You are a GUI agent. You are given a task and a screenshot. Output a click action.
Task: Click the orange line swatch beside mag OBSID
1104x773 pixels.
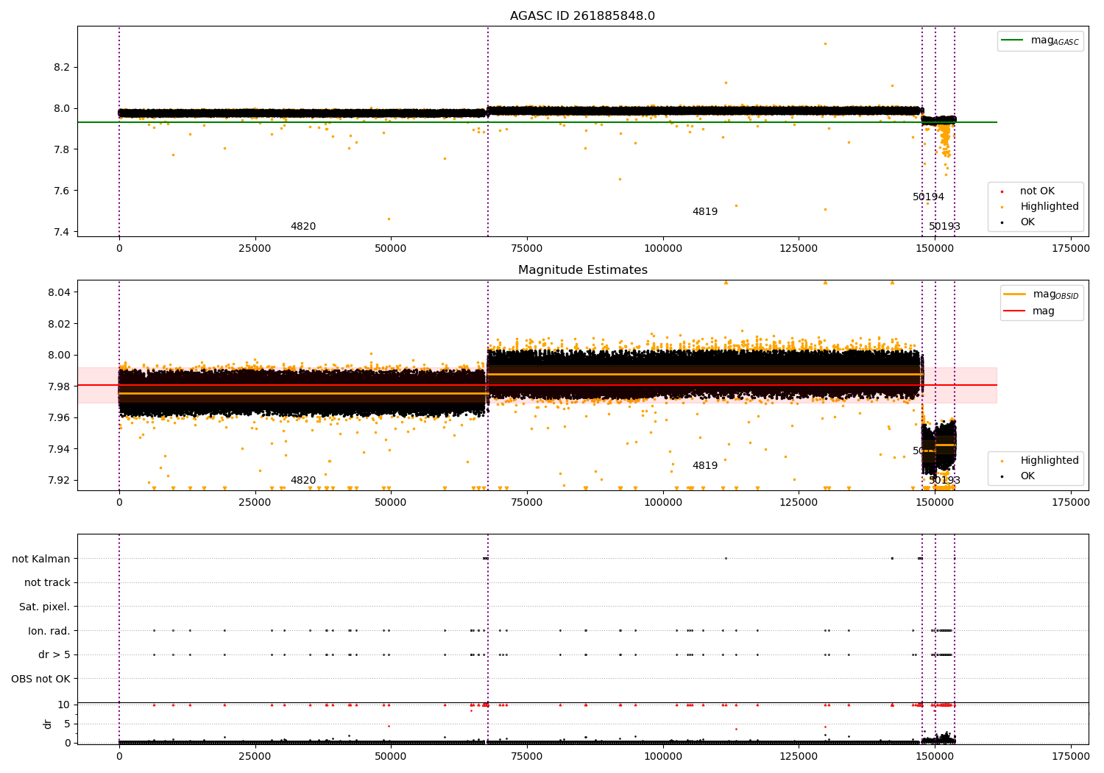(x=1015, y=294)
